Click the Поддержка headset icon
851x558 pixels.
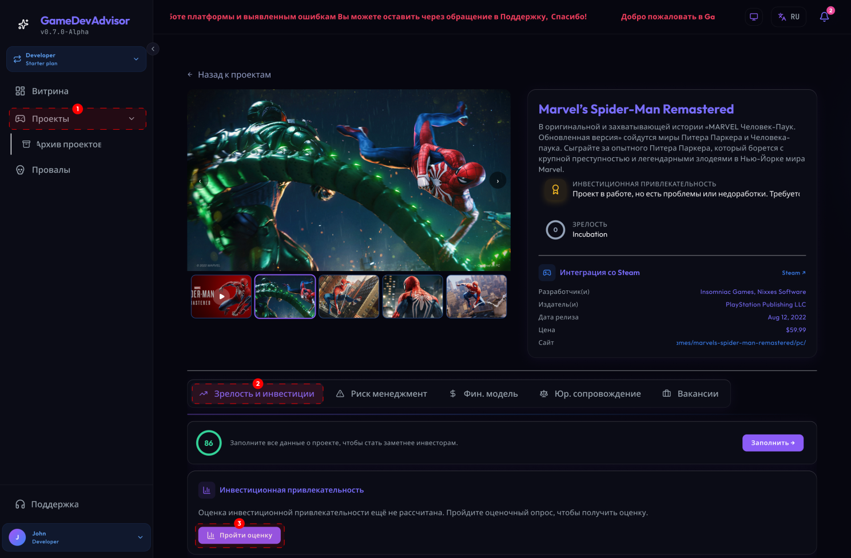pos(20,504)
